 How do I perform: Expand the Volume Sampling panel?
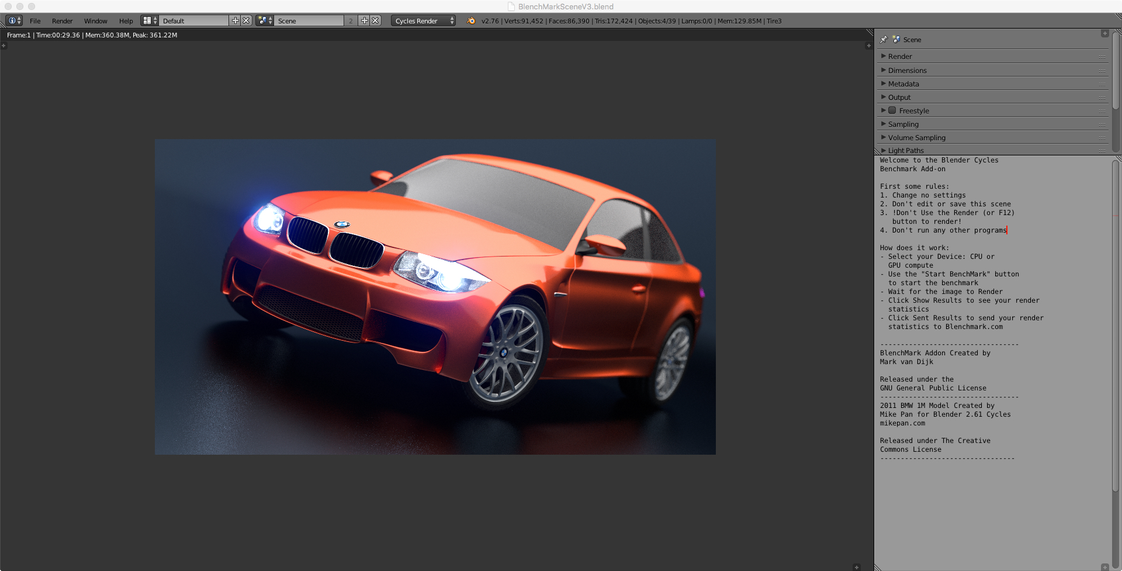coord(884,137)
